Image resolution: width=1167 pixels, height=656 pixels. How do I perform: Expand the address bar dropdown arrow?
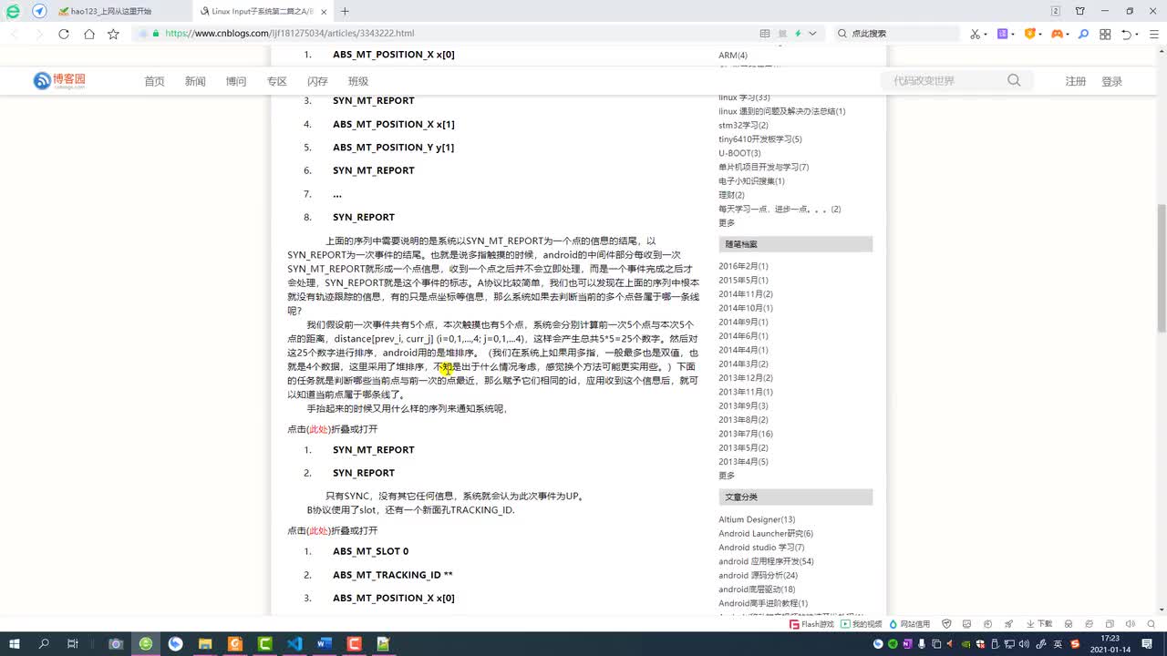tap(812, 34)
